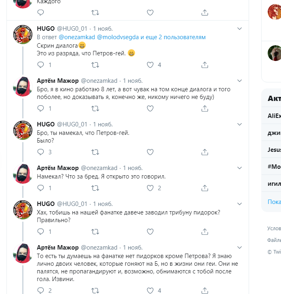Screen dimensions: 281x294
Task: Open chevron menu on Артём's last tweet
Action: [239, 247]
